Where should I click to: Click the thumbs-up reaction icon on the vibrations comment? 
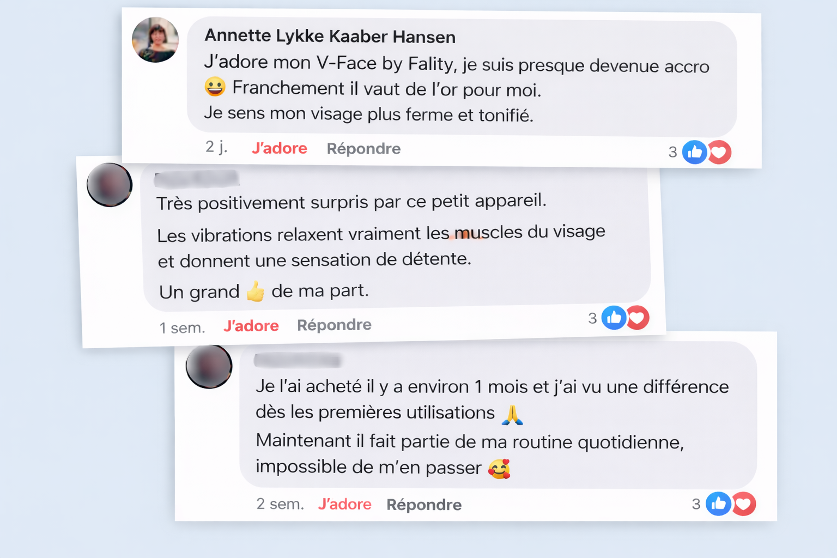pyautogui.click(x=614, y=318)
